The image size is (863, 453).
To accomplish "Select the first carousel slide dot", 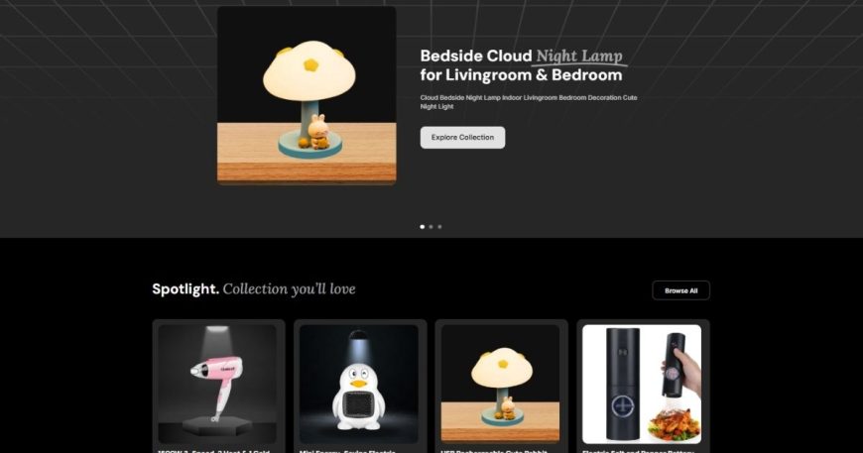I will (423, 226).
